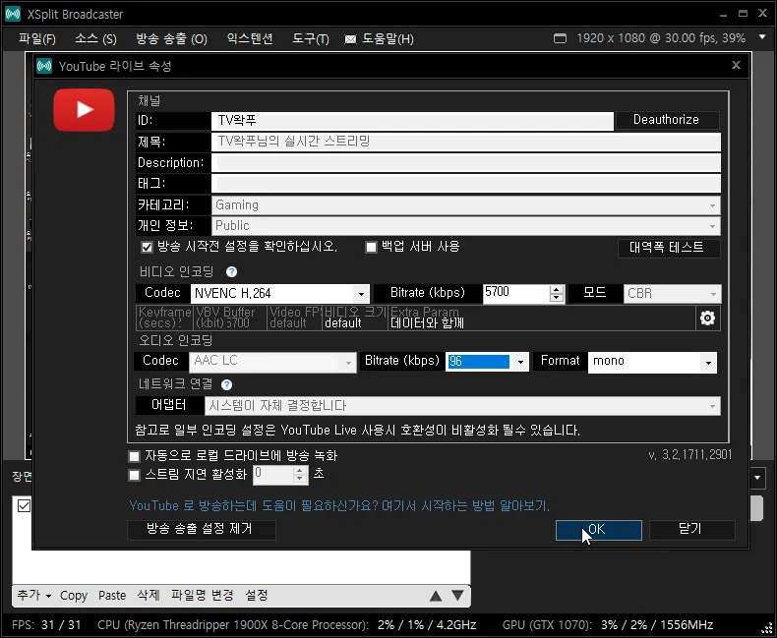Click the channel ID field TV왁푸
777x638 pixels.
[412, 121]
